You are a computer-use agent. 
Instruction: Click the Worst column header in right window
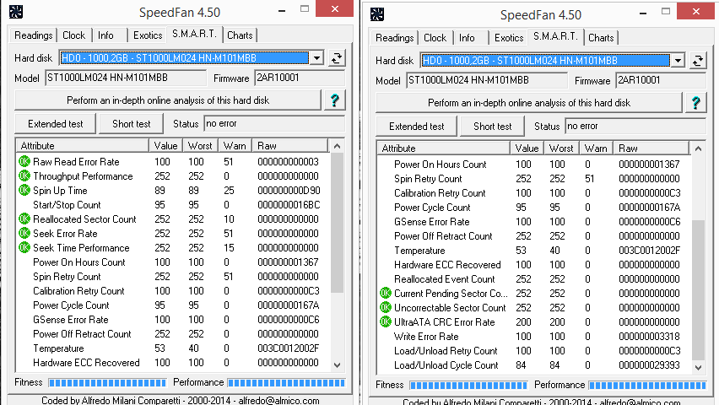pyautogui.click(x=561, y=148)
